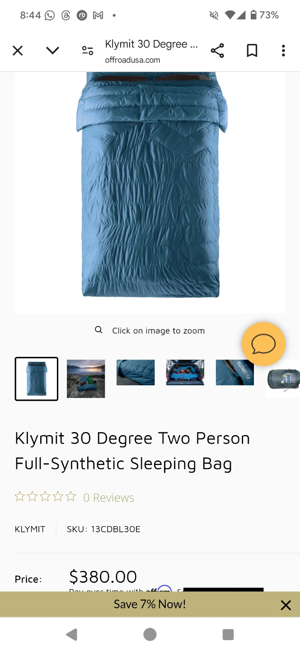The height and width of the screenshot is (652, 300).
Task: Select the close-up fabric corner thumbnail
Action: [136, 373]
